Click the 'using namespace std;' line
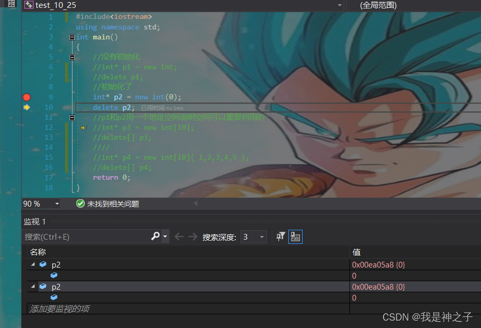481x328 pixels. pyautogui.click(x=118, y=27)
